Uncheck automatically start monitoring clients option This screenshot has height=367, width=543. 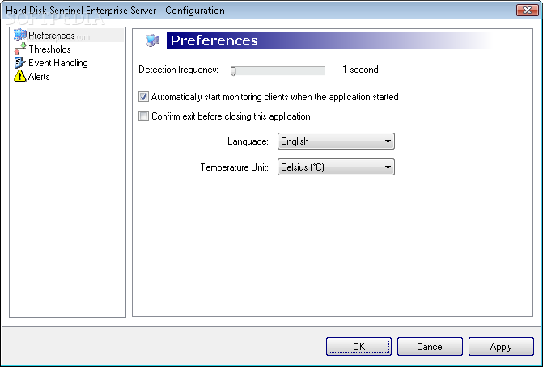[x=143, y=97]
